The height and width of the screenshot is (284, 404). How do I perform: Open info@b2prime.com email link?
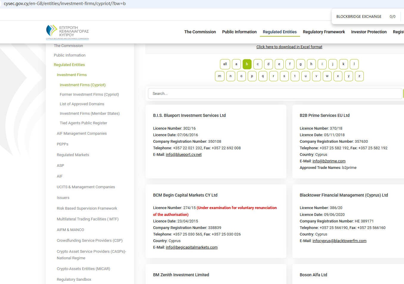point(329,161)
